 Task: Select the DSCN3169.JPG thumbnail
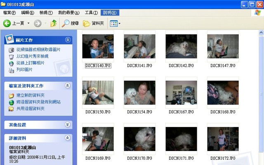(x=98, y=139)
